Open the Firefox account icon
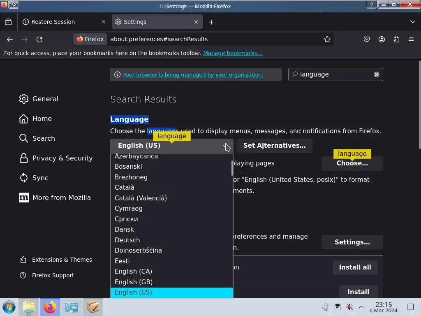This screenshot has height=316, width=421. tap(382, 39)
